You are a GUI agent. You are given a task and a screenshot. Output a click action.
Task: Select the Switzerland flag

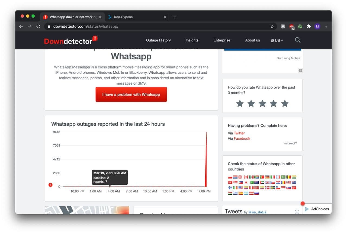tap(240, 177)
